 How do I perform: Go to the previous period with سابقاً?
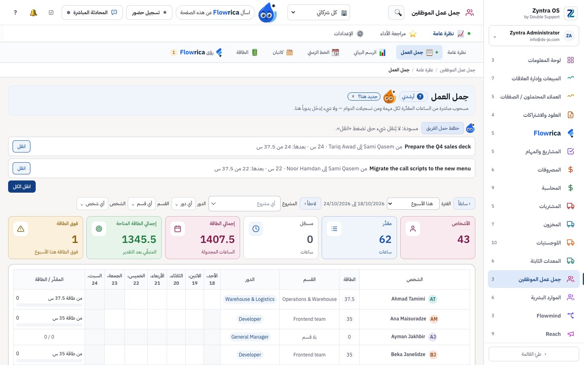click(x=464, y=204)
